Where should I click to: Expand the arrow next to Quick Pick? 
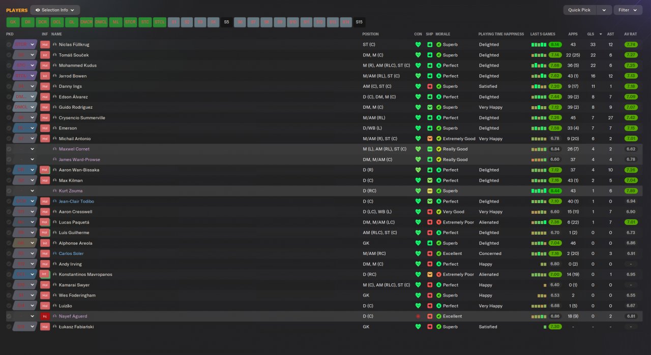point(604,10)
